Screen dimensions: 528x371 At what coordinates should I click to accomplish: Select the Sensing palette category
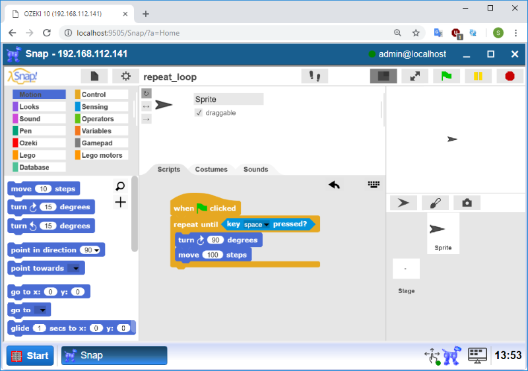[x=102, y=107]
